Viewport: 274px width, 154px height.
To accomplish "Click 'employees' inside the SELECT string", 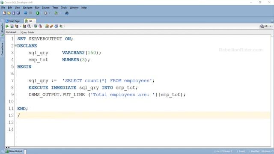I will (137, 81).
